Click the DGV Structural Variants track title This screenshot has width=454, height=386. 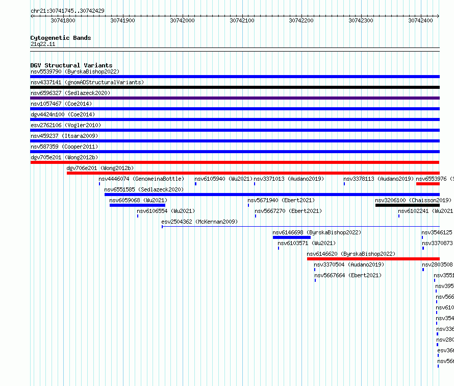pos(71,65)
